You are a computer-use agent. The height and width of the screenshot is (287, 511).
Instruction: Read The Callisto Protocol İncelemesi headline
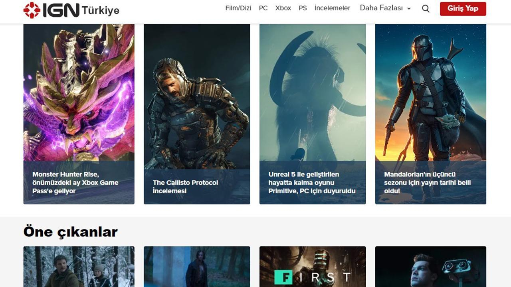point(185,187)
